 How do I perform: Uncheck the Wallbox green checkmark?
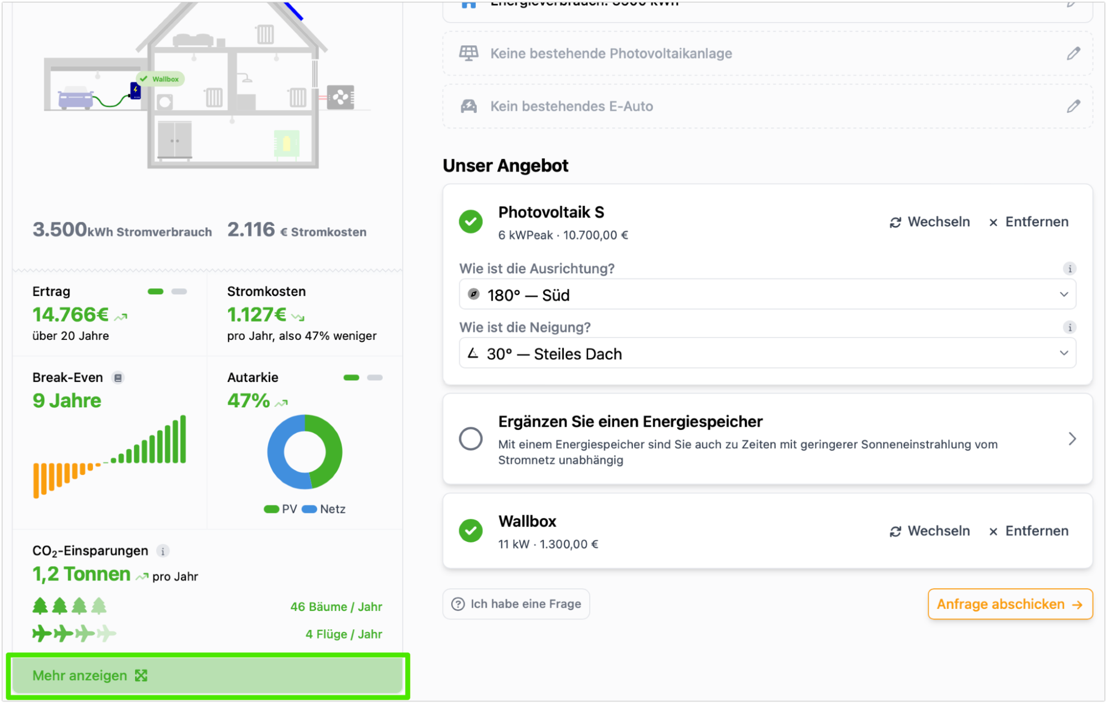471,531
